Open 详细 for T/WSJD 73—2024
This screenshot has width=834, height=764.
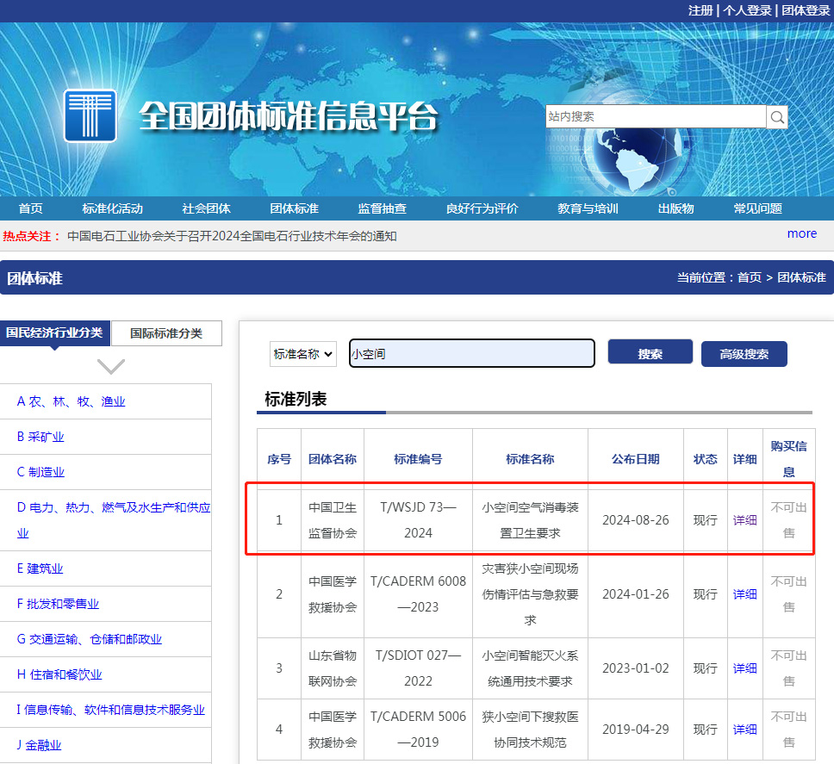744,520
